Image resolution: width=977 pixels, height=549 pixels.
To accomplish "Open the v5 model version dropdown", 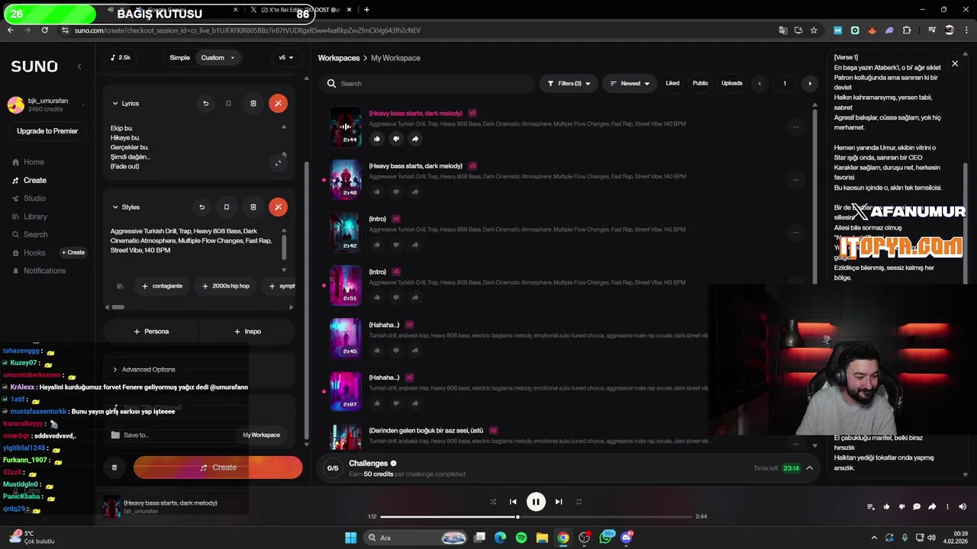I will coord(285,58).
